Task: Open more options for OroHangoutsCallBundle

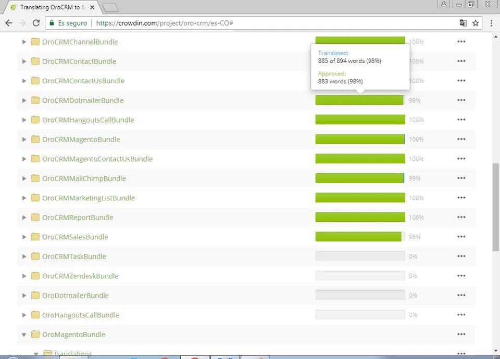Action: point(461,315)
